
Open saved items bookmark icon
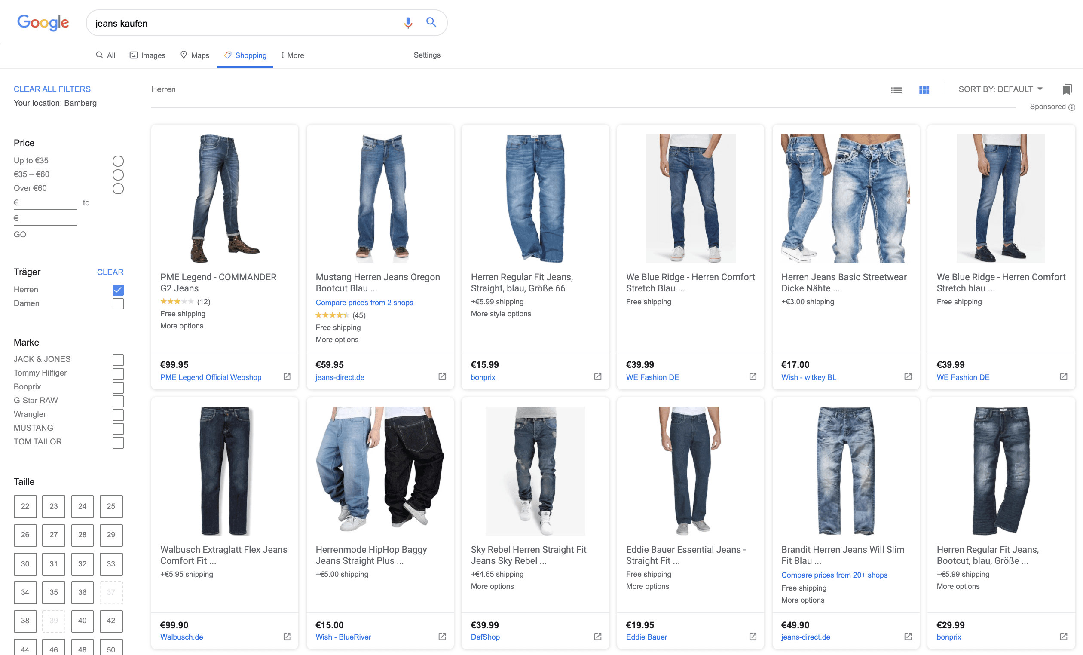point(1067,89)
